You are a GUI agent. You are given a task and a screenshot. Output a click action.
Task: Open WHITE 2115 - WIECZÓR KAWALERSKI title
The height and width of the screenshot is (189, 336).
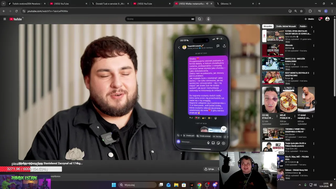[x=295, y=60]
